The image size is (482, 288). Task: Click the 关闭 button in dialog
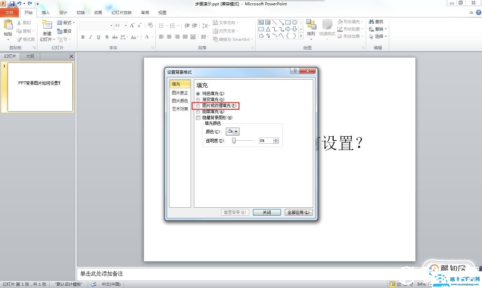pyautogui.click(x=267, y=212)
